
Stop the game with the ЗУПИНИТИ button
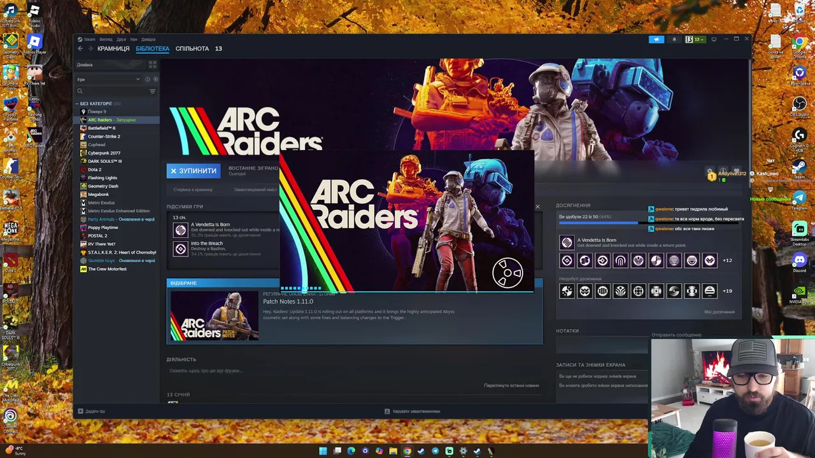(194, 170)
